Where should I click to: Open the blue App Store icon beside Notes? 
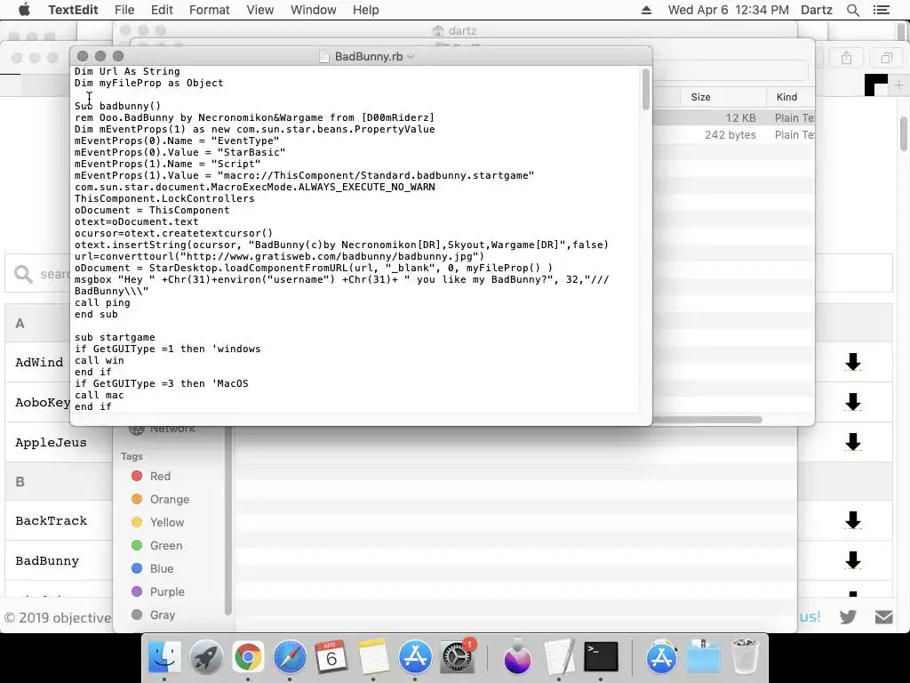pyautogui.click(x=415, y=657)
